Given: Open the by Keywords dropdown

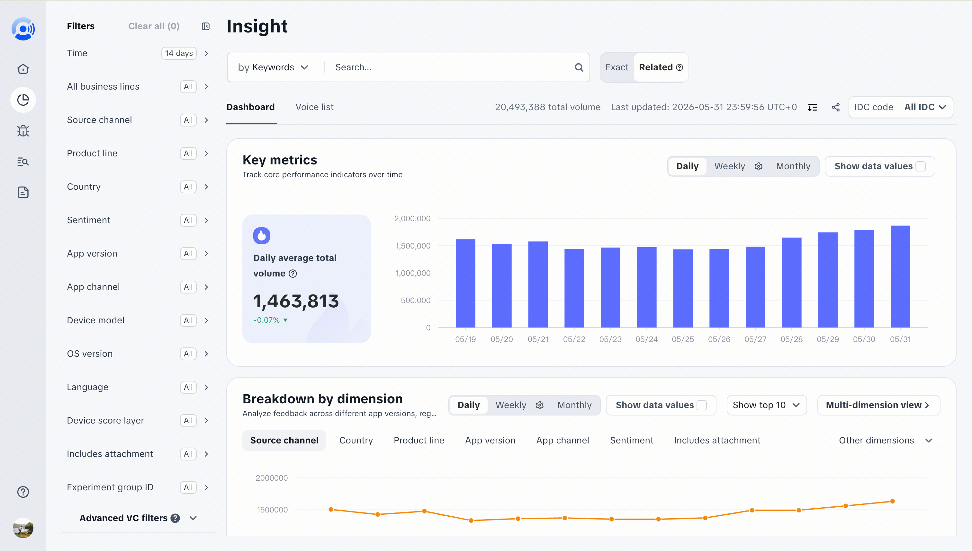Looking at the screenshot, I should click(273, 67).
